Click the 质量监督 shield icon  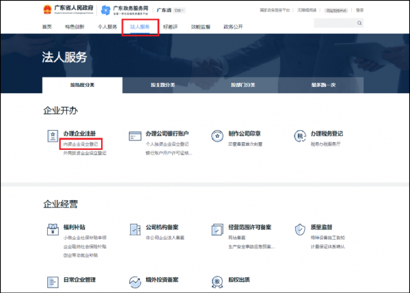pyautogui.click(x=300, y=229)
